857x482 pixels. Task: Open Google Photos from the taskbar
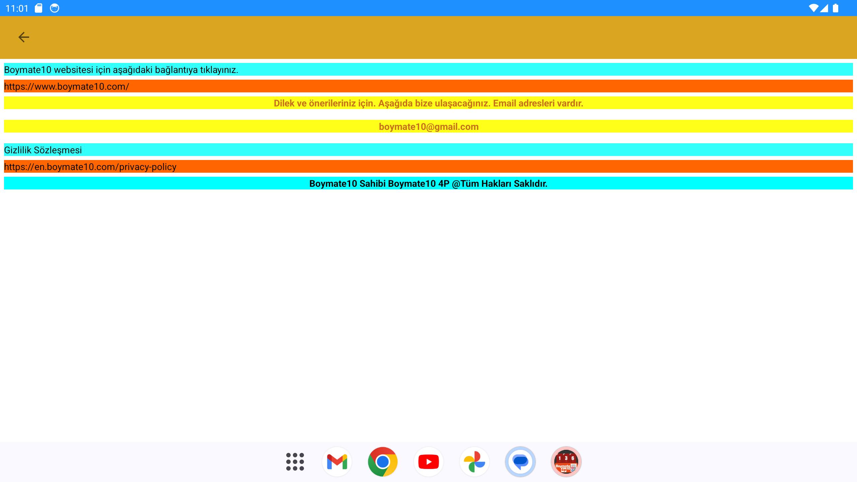point(474,462)
